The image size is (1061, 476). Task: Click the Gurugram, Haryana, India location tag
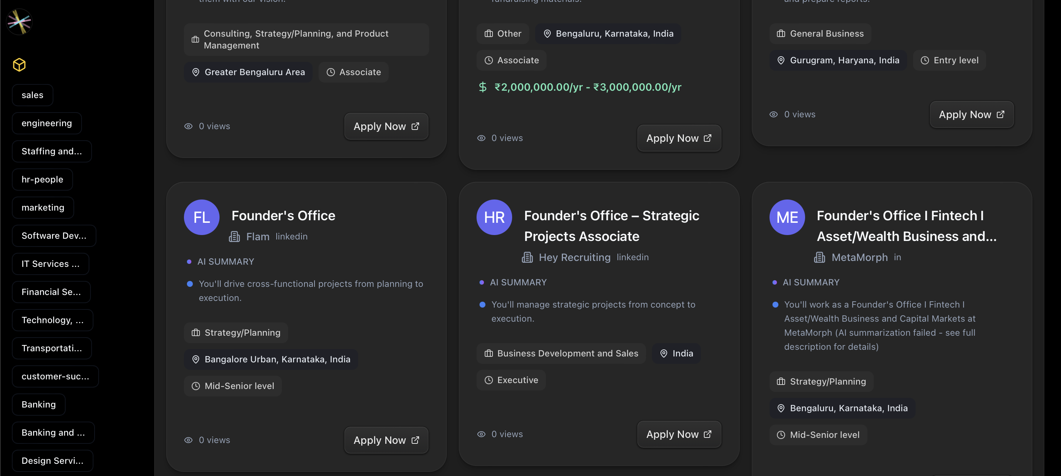point(838,60)
